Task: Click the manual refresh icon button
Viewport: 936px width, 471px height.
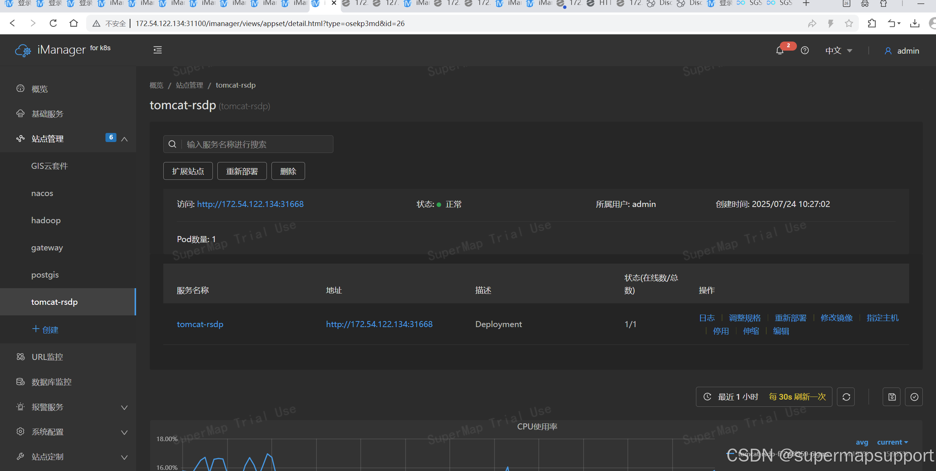Action: [846, 397]
